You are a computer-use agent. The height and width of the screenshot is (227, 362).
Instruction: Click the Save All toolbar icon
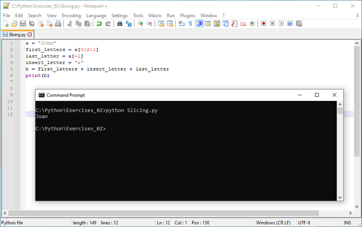pos(32,24)
